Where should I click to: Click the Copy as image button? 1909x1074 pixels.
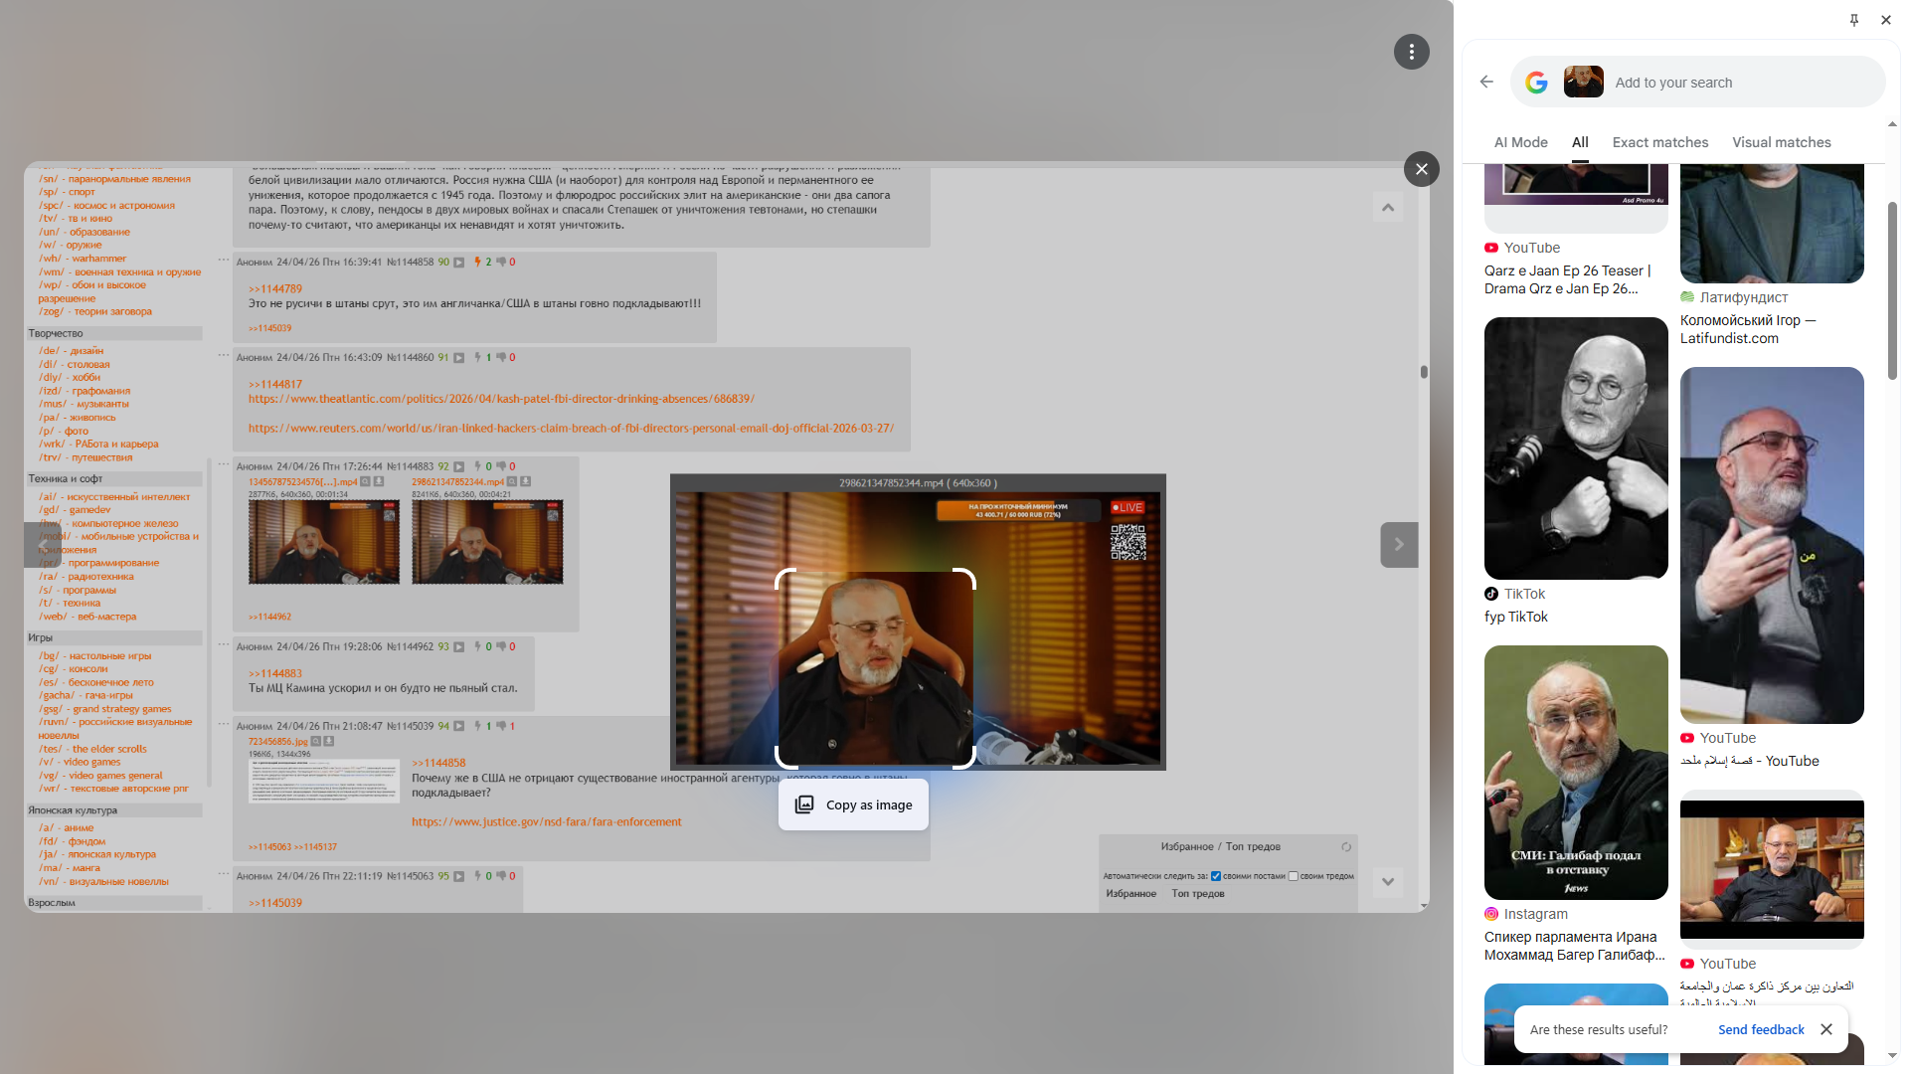tap(853, 805)
